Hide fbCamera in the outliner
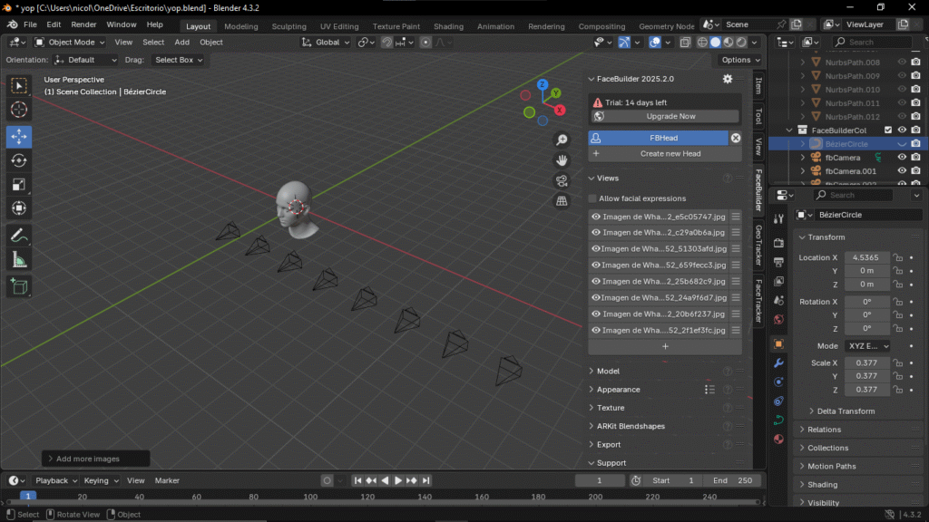The image size is (929, 522). (x=902, y=157)
